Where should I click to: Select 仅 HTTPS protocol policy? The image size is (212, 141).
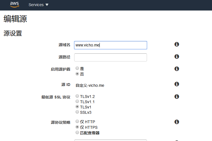77,127
